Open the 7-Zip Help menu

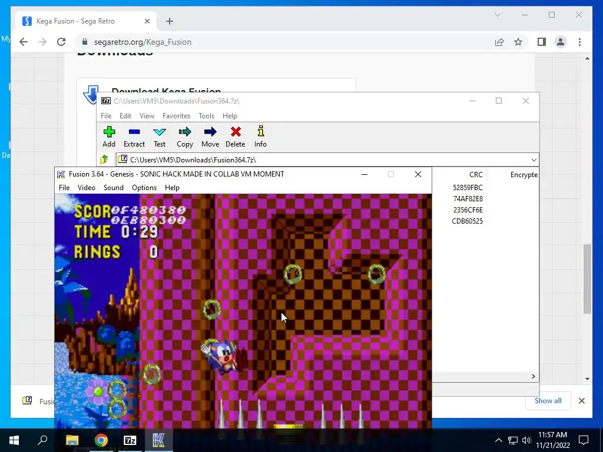coord(230,116)
